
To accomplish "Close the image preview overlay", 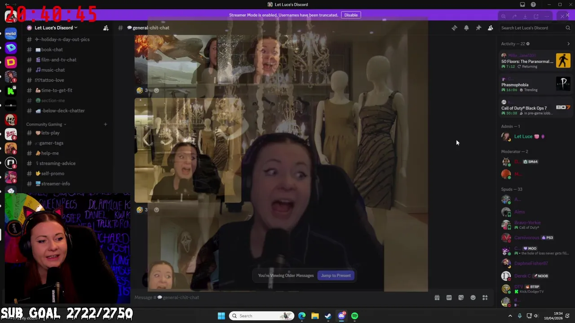I will 563,16.
